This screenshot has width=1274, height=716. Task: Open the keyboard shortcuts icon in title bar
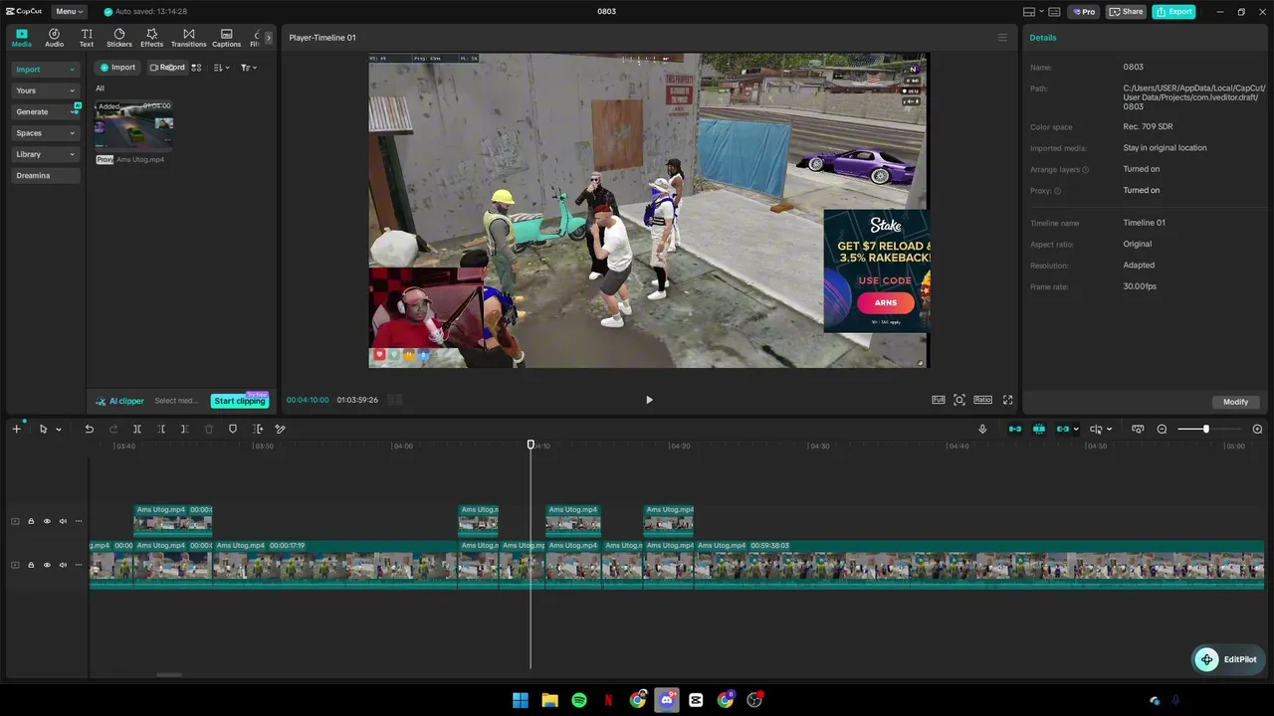click(x=1054, y=12)
